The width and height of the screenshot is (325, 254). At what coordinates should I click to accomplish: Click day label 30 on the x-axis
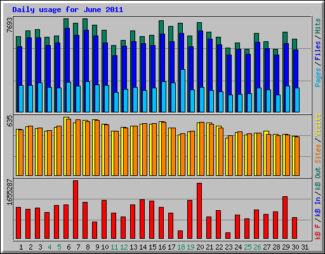point(295,247)
